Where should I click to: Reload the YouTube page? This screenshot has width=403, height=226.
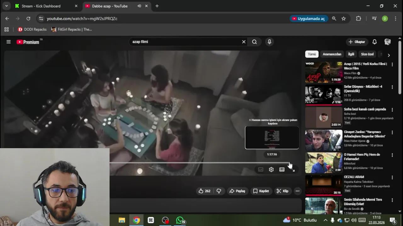click(28, 19)
